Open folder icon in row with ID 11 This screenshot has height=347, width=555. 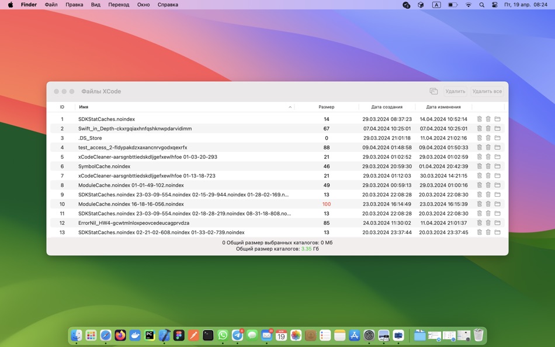(x=497, y=213)
